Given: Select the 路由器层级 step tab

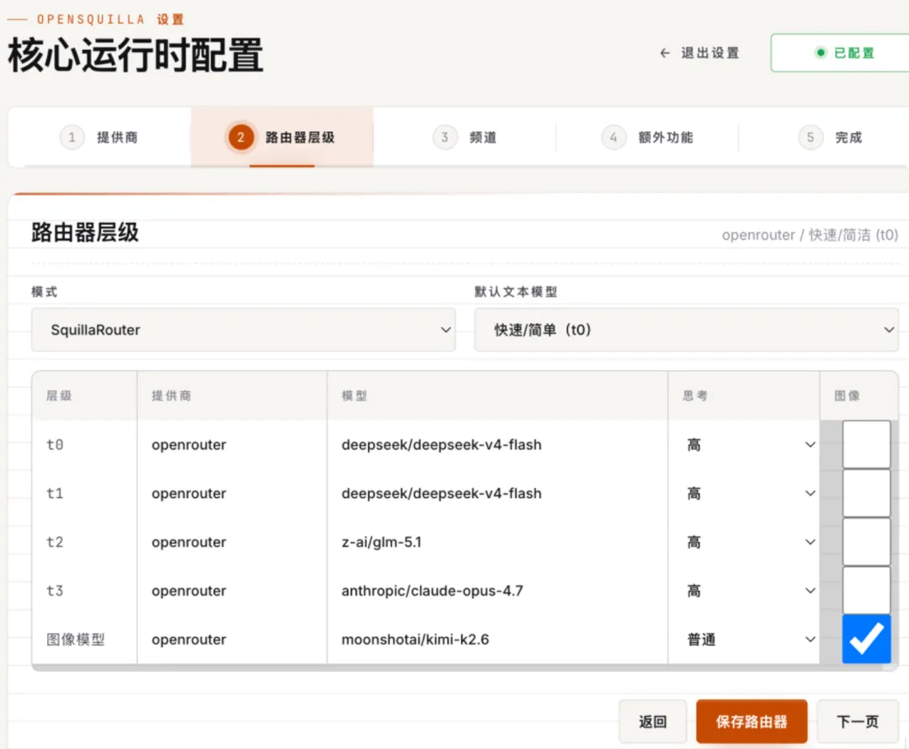Looking at the screenshot, I should point(282,137).
